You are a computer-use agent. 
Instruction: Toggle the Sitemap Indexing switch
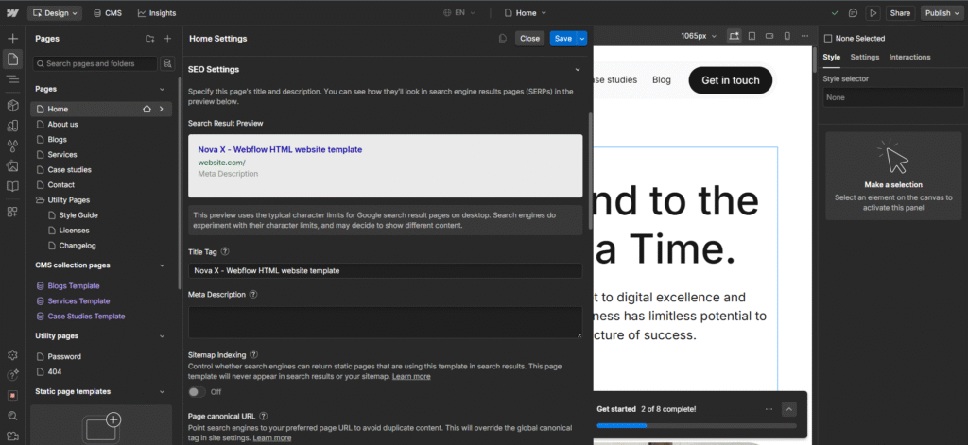[197, 392]
